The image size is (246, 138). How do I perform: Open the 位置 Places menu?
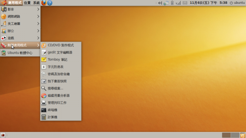point(27,3)
